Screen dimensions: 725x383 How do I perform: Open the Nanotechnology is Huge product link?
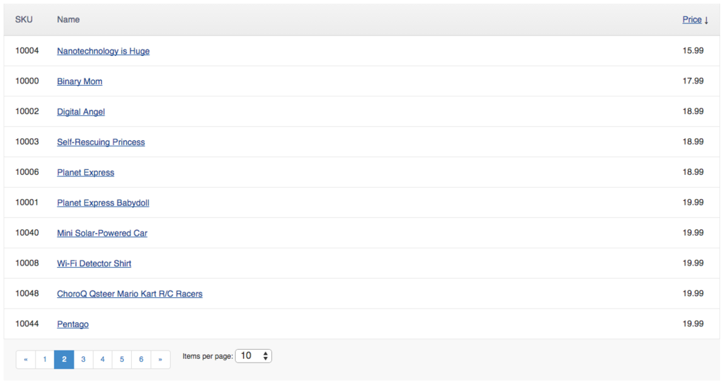[103, 51]
